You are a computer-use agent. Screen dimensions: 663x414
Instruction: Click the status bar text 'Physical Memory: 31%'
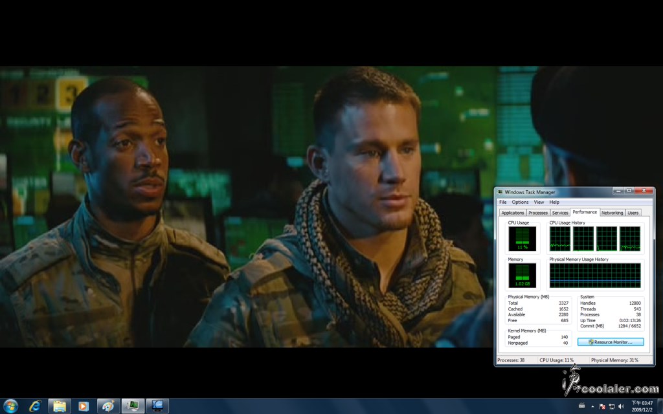[x=615, y=360]
